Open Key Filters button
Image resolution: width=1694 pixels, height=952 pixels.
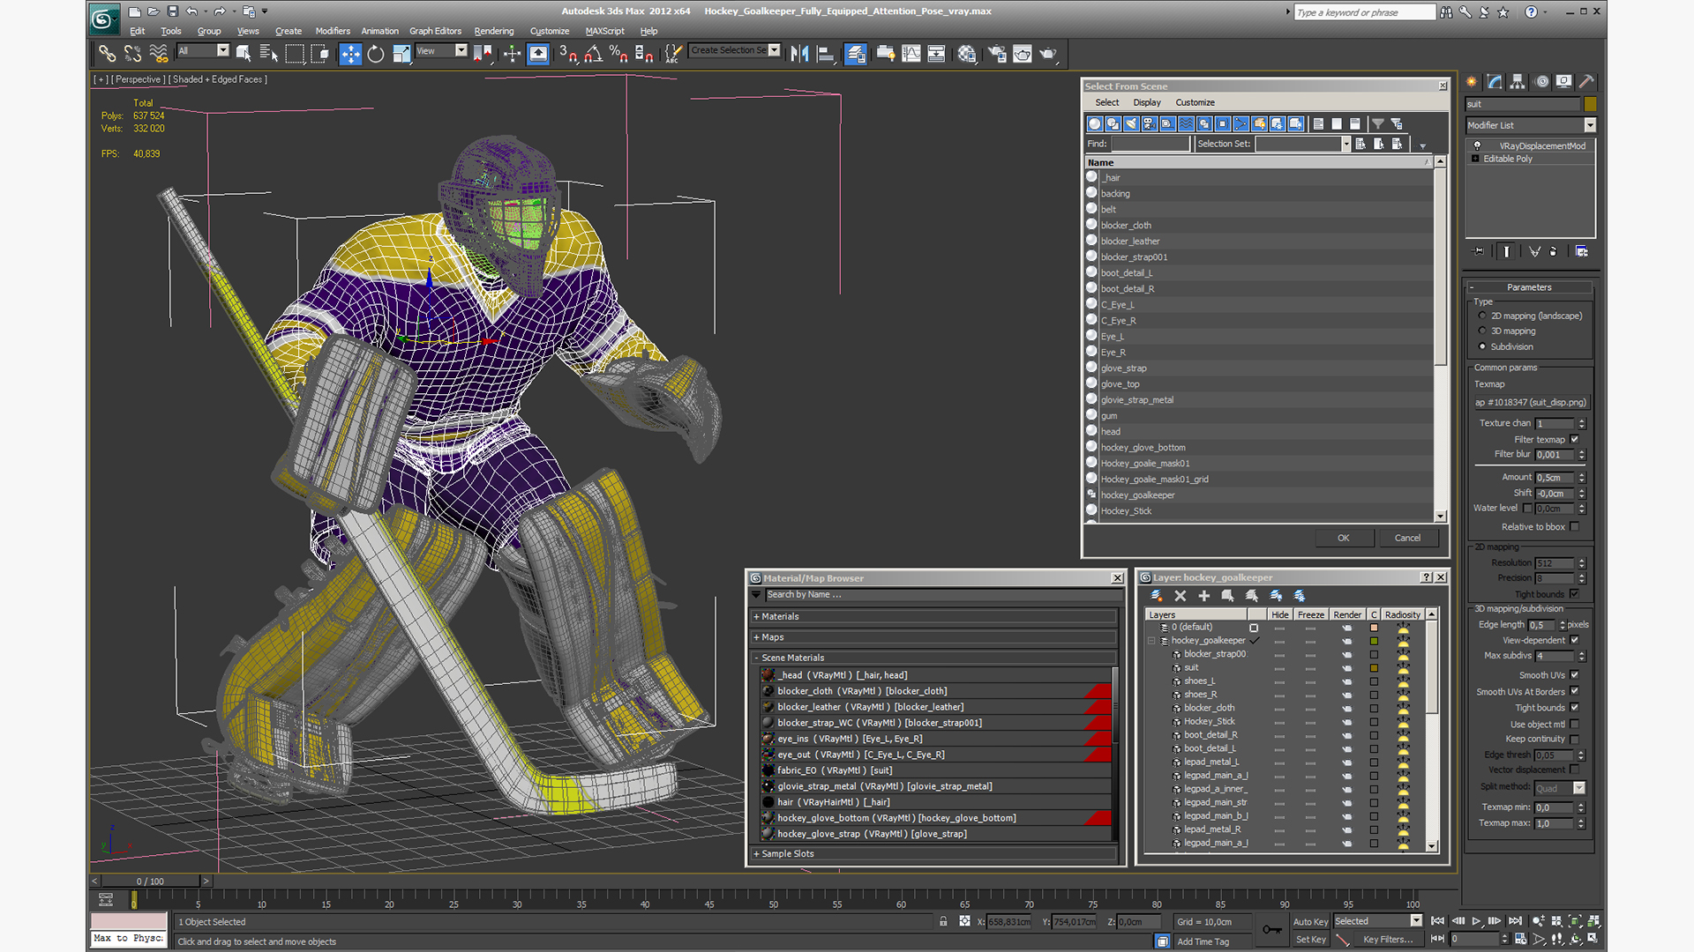click(1388, 940)
